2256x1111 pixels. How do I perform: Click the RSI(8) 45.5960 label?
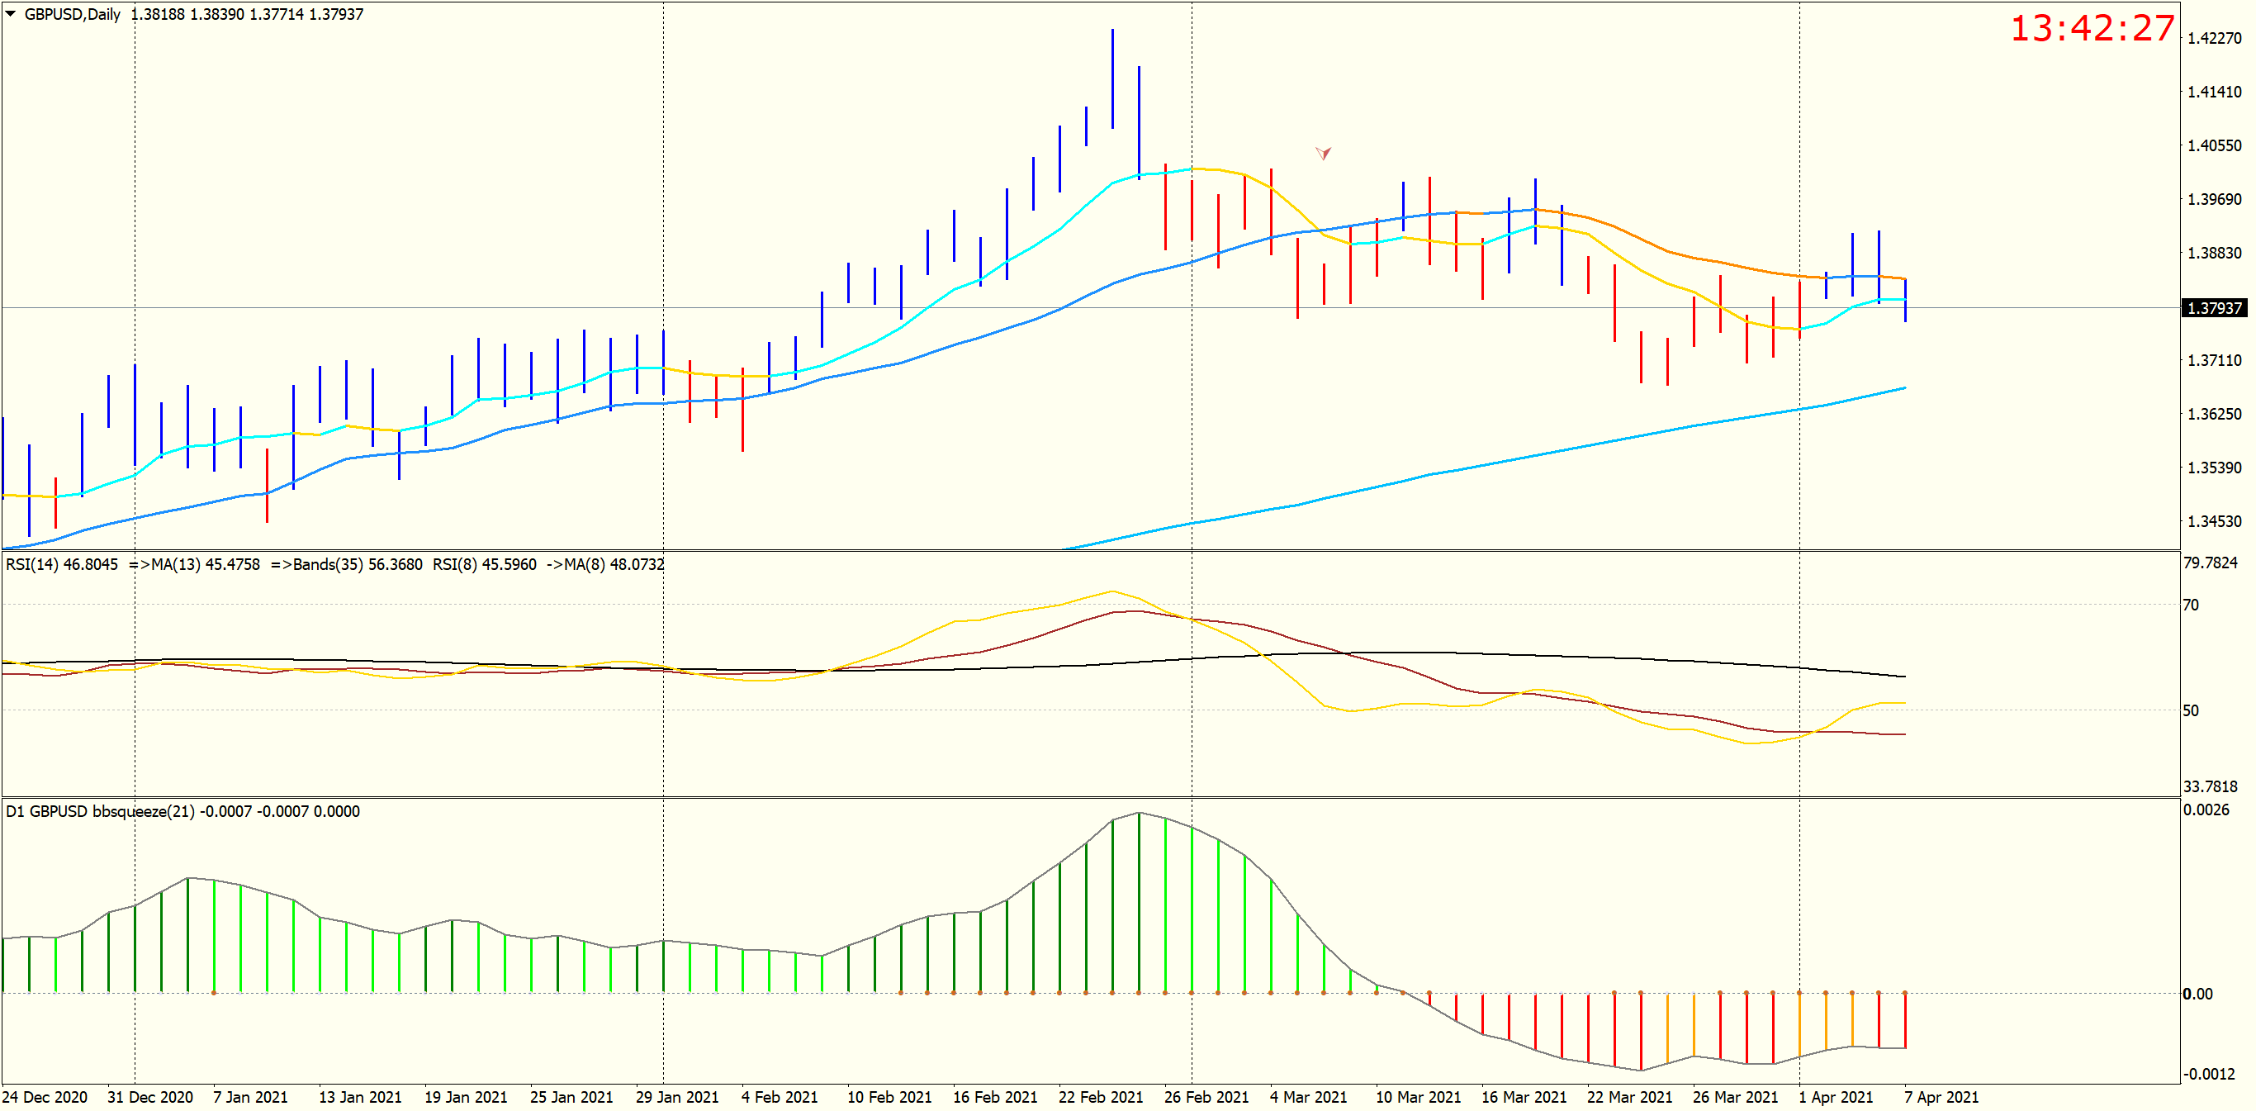(484, 565)
